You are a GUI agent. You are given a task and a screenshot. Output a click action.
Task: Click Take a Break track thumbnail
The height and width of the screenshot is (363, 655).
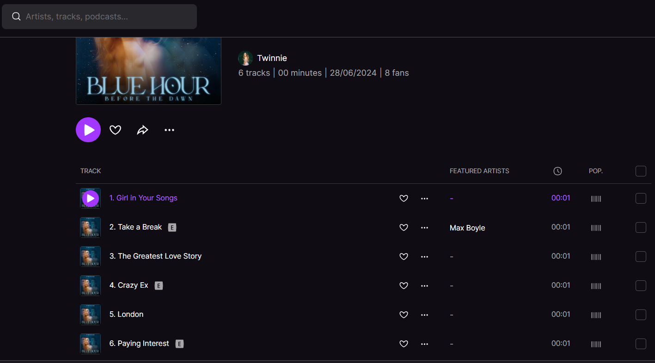[x=90, y=228]
